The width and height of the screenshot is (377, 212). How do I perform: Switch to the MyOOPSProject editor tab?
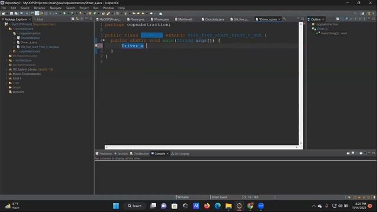(x=108, y=19)
